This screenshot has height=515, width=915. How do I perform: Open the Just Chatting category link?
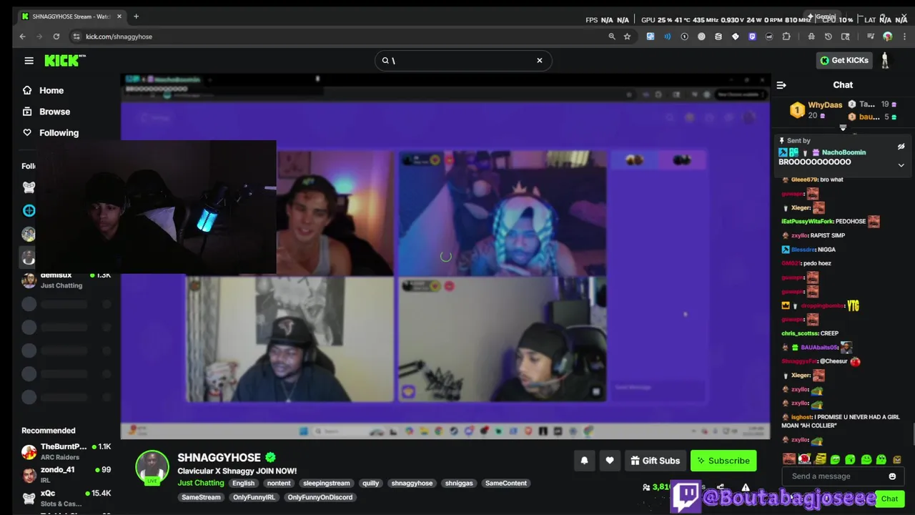[x=200, y=484]
